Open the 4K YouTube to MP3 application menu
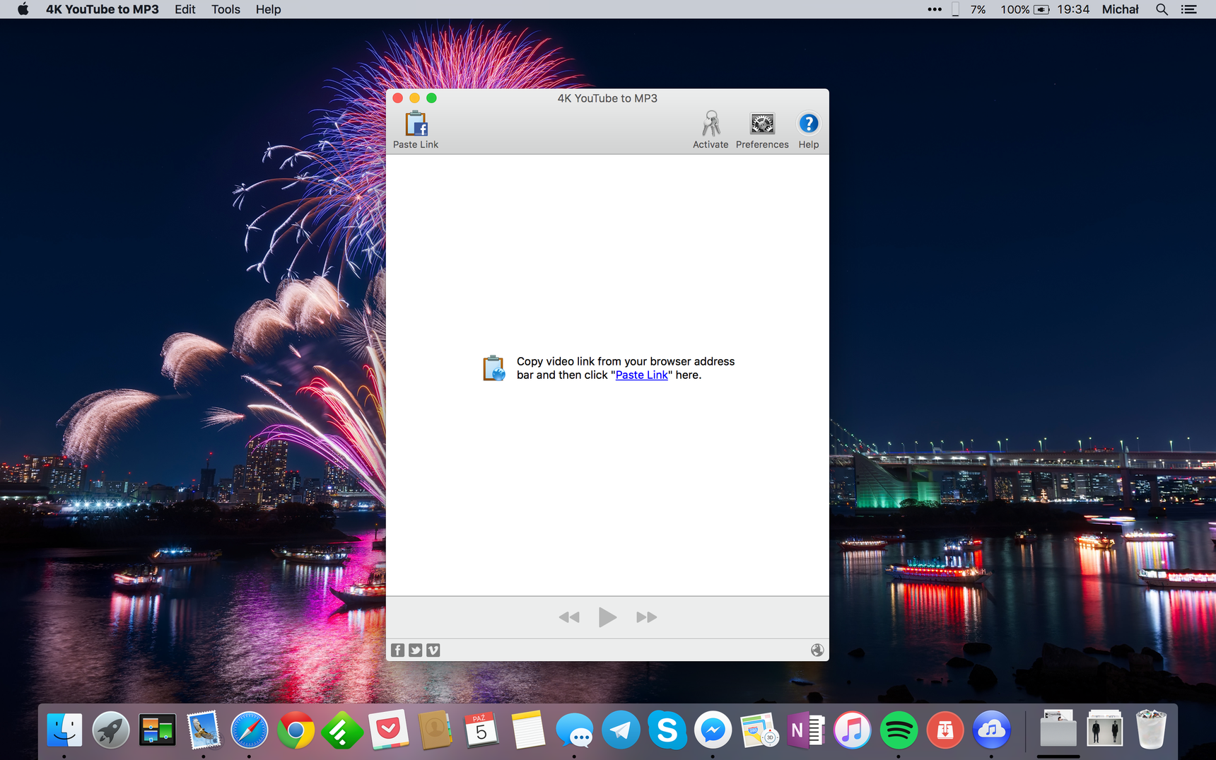 click(103, 9)
